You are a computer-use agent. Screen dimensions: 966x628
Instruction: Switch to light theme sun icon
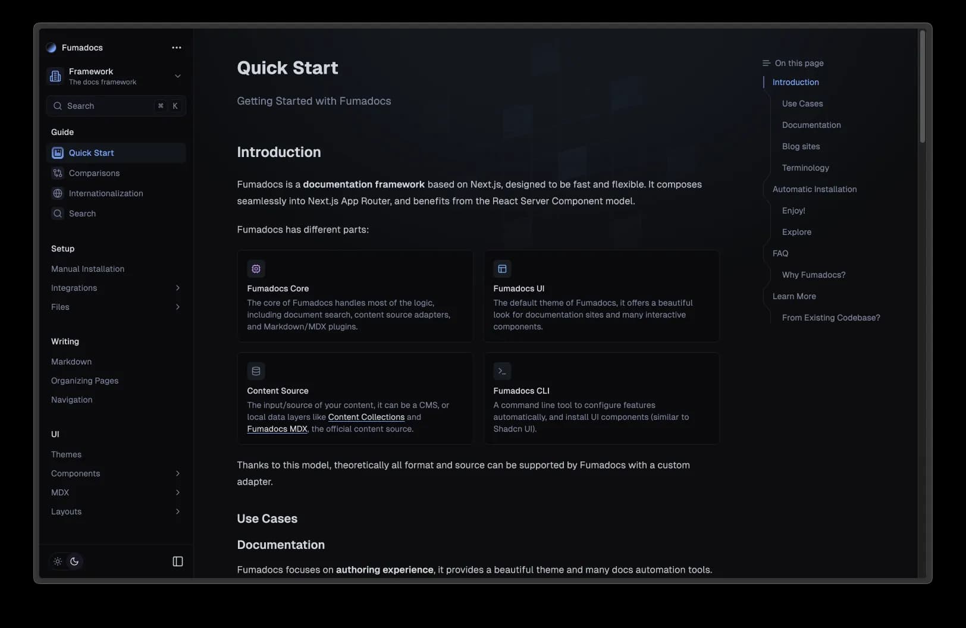tap(58, 561)
